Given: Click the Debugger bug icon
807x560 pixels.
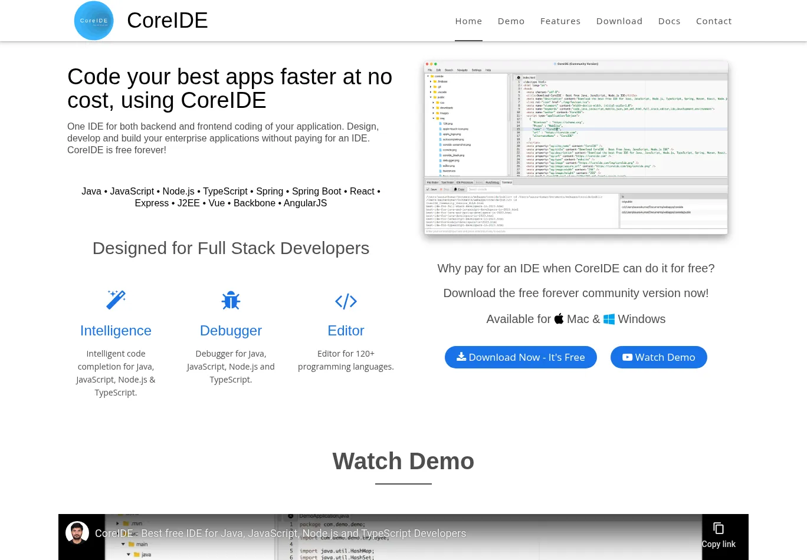Looking at the screenshot, I should tap(231, 301).
